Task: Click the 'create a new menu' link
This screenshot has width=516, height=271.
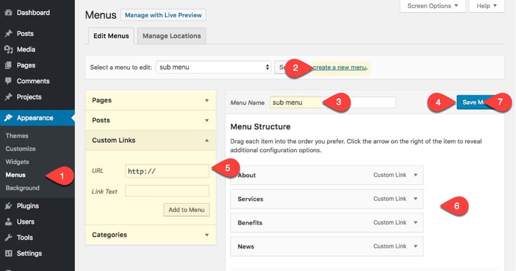Action: tap(340, 67)
